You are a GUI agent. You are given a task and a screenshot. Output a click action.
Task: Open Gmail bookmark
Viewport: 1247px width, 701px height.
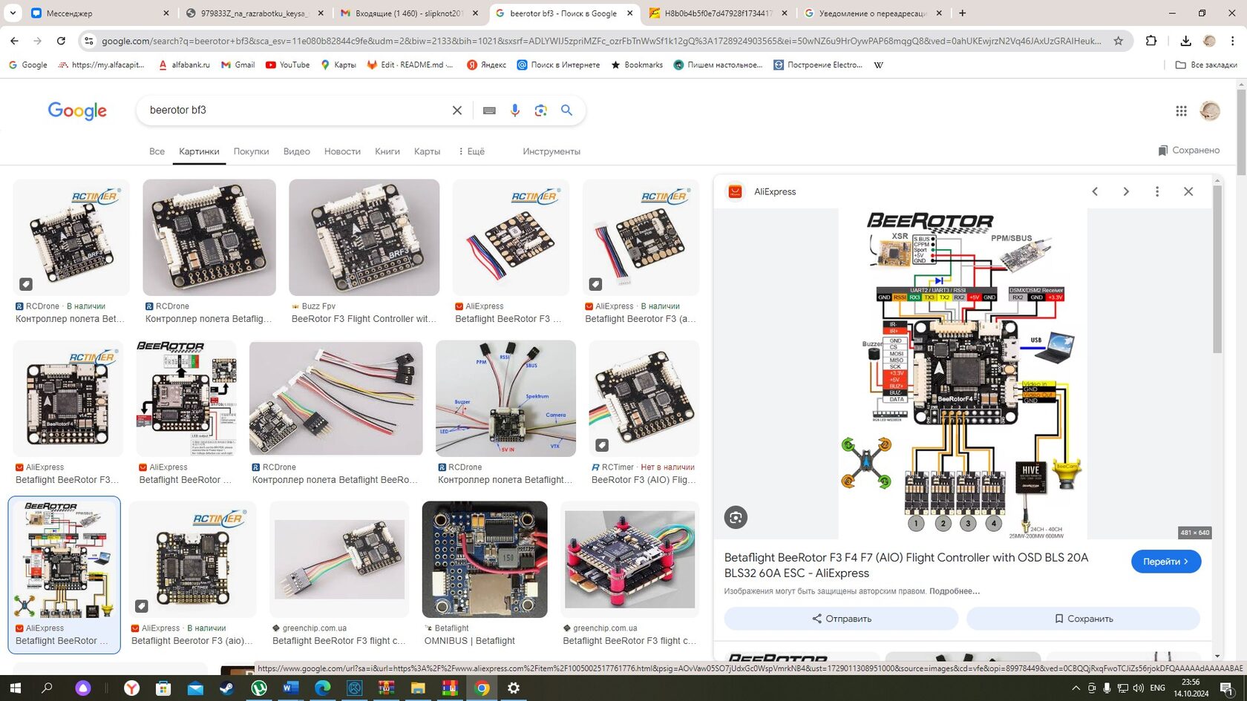coord(238,65)
